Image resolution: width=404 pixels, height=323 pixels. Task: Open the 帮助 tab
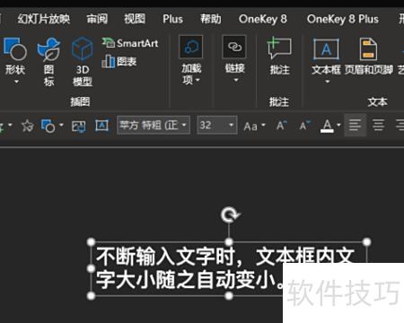coord(211,19)
